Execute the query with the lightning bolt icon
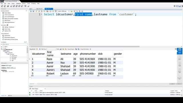The image size is (183, 103). pyautogui.click(x=37, y=11)
